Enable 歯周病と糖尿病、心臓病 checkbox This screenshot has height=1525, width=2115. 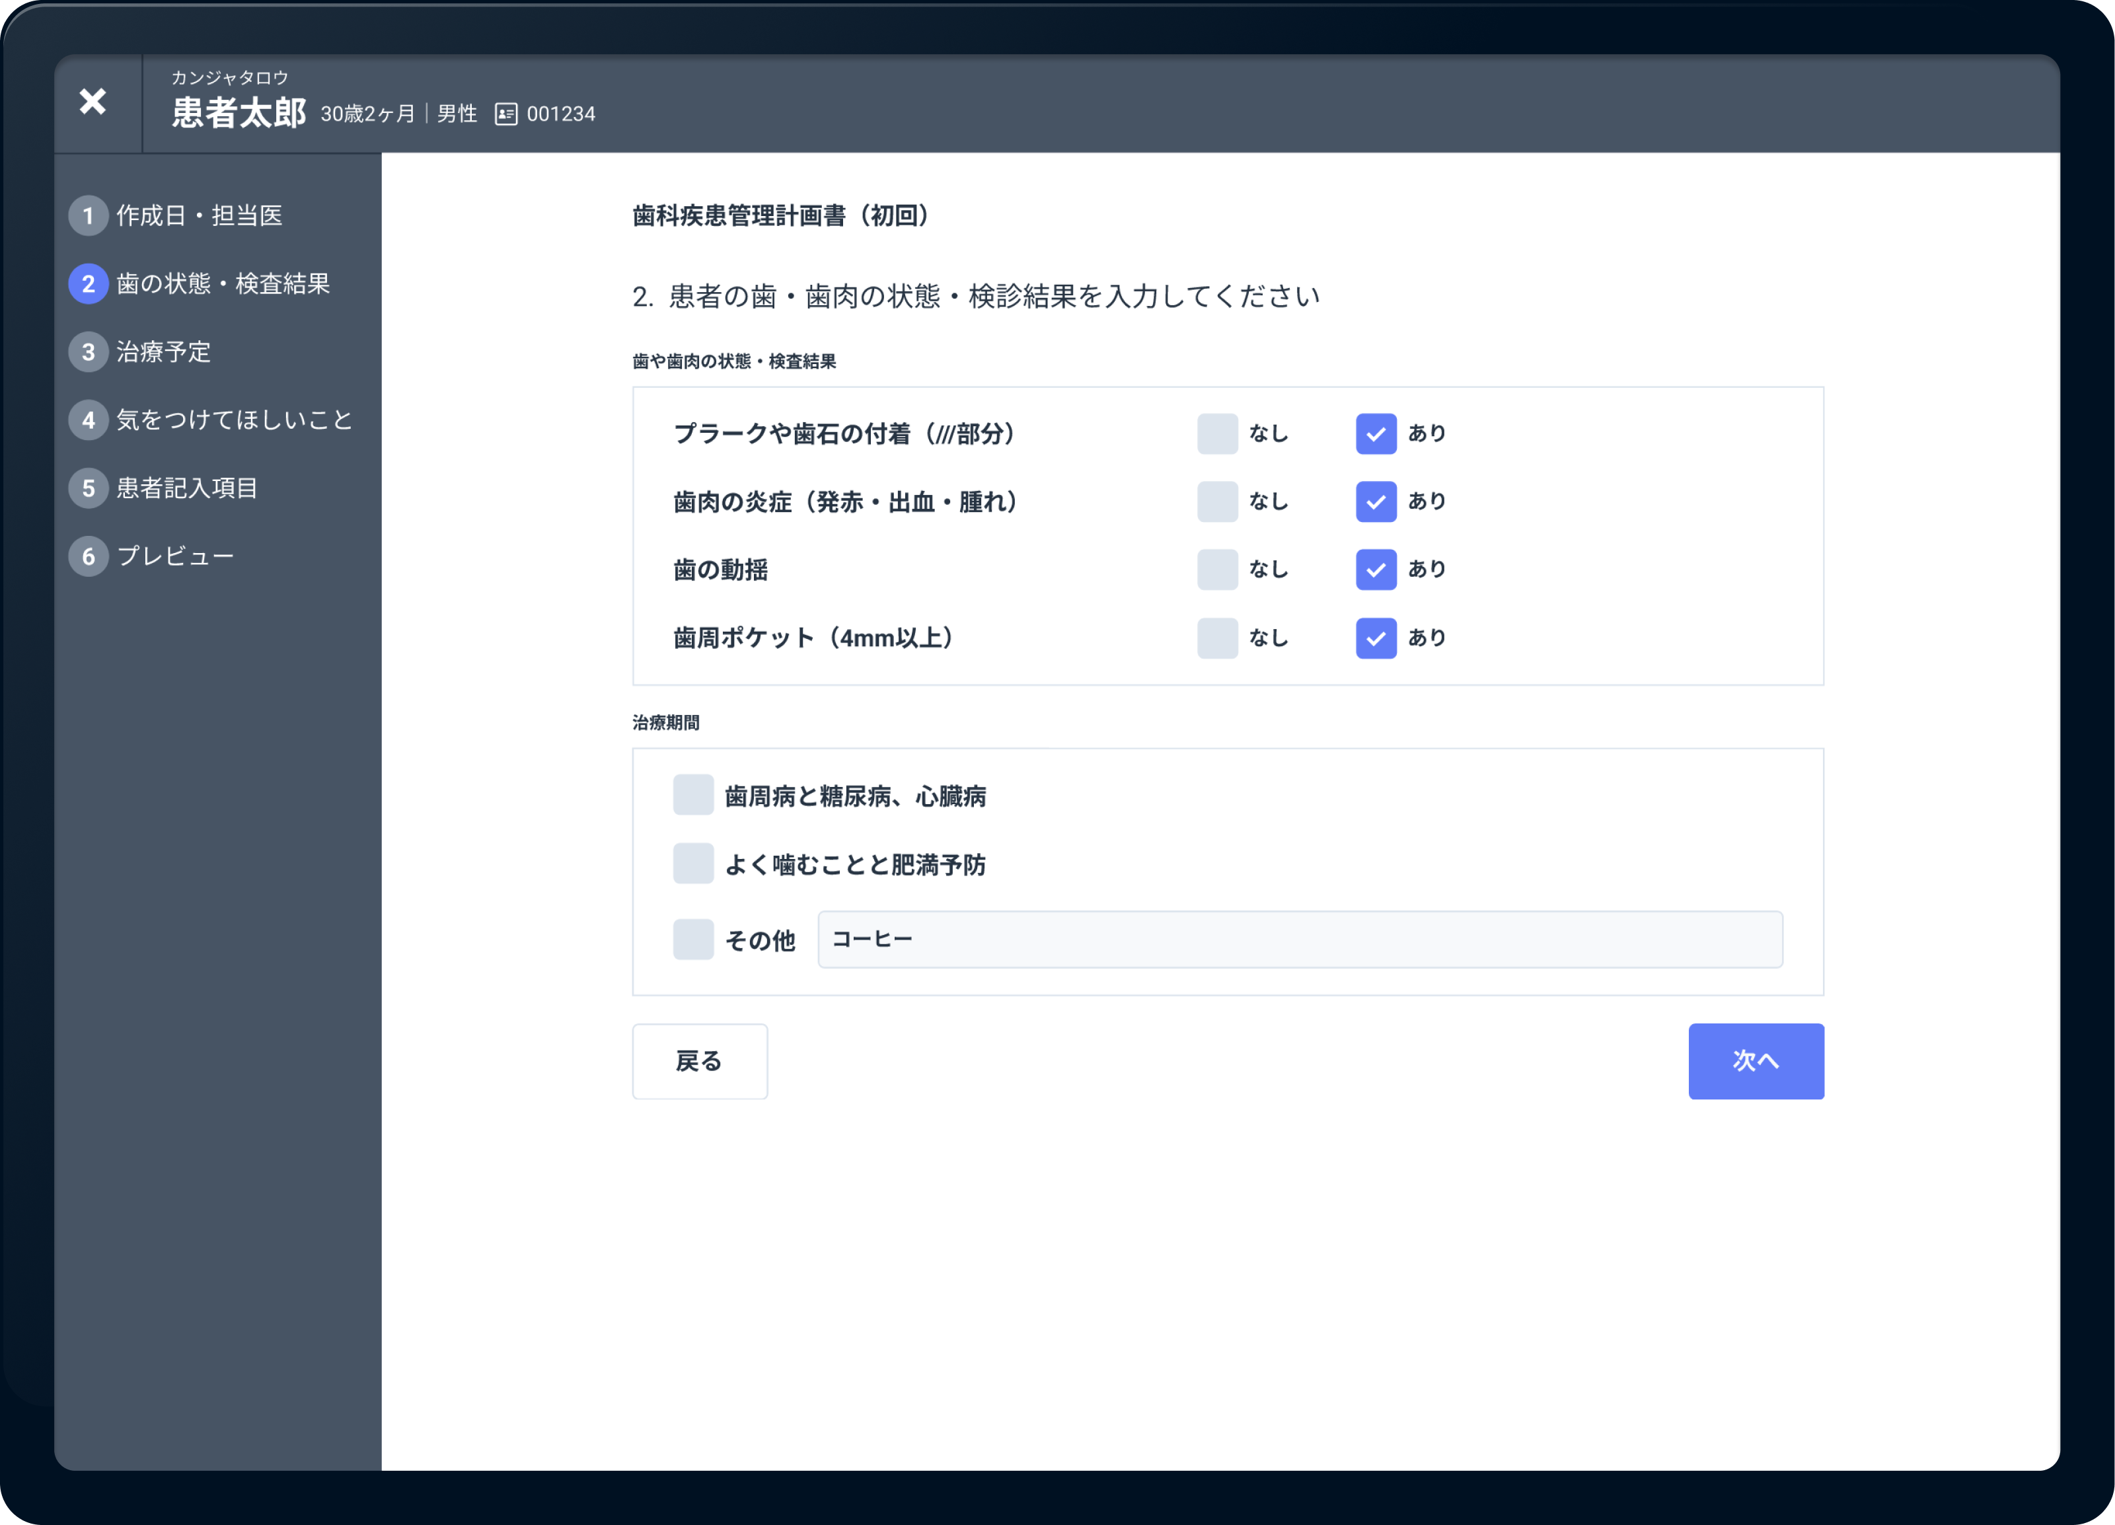(x=693, y=795)
